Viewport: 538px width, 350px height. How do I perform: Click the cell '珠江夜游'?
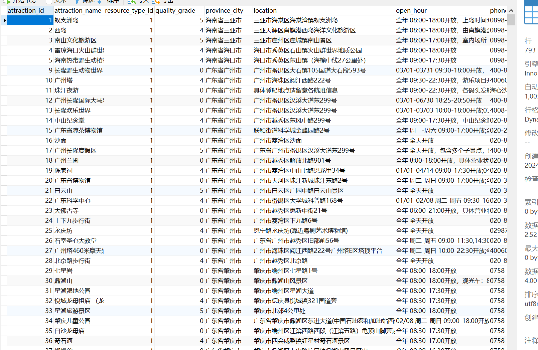pos(79,91)
